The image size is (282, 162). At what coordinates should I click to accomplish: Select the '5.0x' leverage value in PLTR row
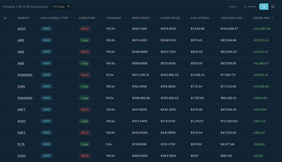pyautogui.click(x=109, y=144)
